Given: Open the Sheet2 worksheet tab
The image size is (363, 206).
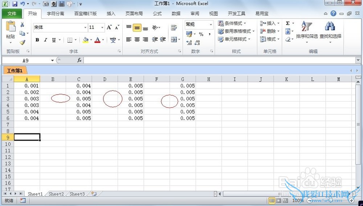Looking at the screenshot, I should point(56,194).
